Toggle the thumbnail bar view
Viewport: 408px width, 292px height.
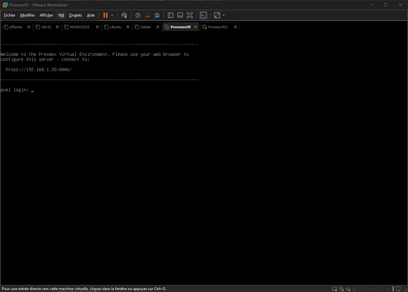(180, 15)
